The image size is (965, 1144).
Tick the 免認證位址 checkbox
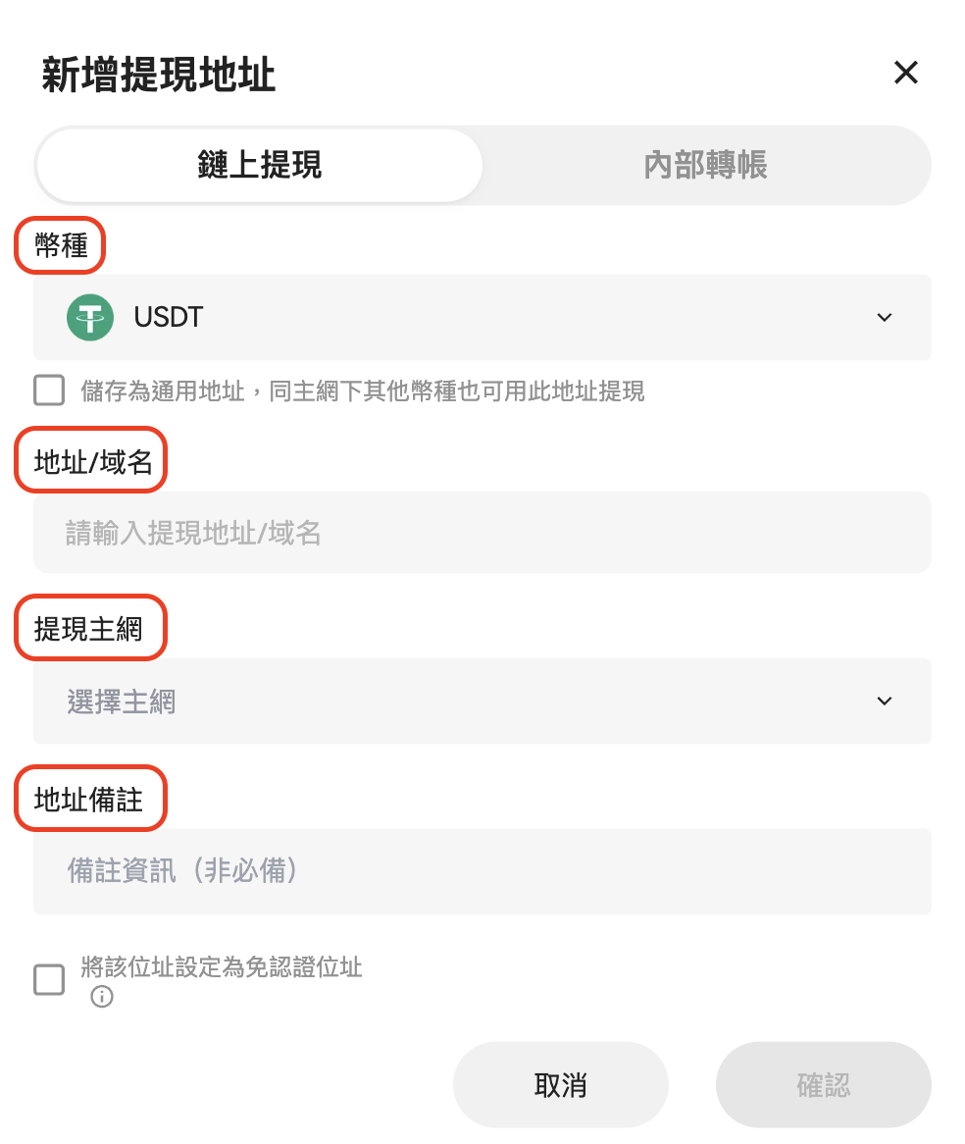pos(49,979)
